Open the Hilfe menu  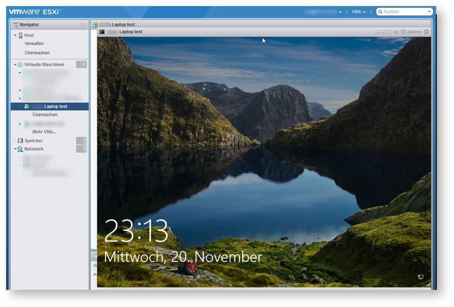tap(358, 12)
